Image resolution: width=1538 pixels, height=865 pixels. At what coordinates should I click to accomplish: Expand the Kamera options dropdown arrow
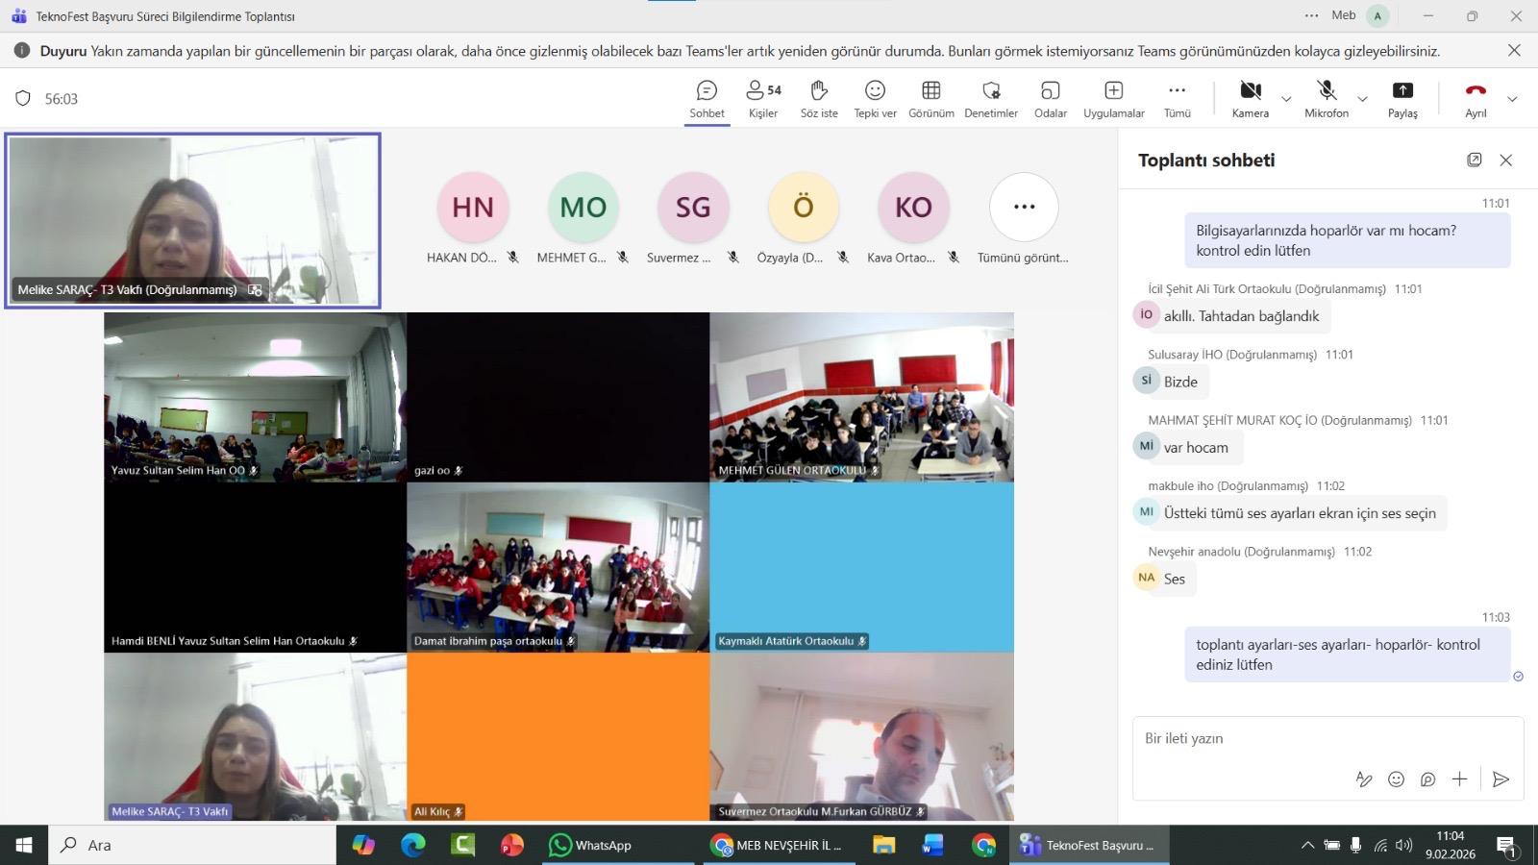coord(1286,99)
